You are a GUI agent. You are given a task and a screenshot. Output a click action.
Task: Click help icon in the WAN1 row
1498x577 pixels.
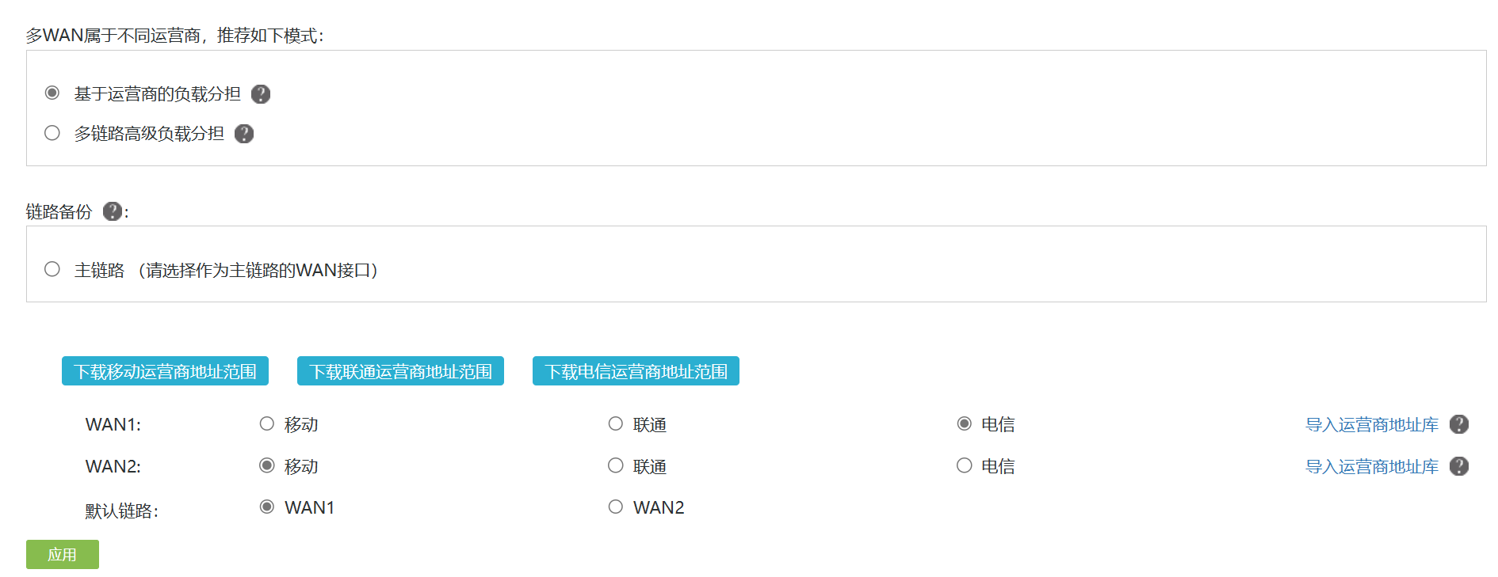[1458, 424]
